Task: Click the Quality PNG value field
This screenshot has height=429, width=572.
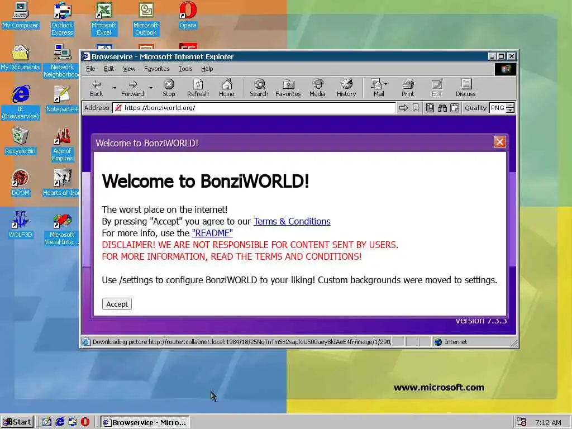Action: pyautogui.click(x=498, y=108)
